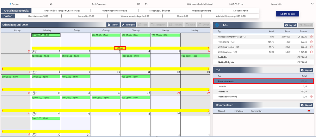Click the Redigera pencil button
The height and width of the screenshot is (137, 316).
click(128, 25)
